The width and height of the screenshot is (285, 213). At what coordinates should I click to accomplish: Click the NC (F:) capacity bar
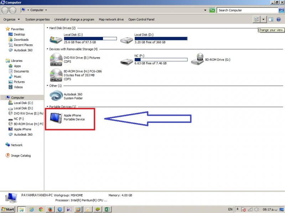pos(161,60)
